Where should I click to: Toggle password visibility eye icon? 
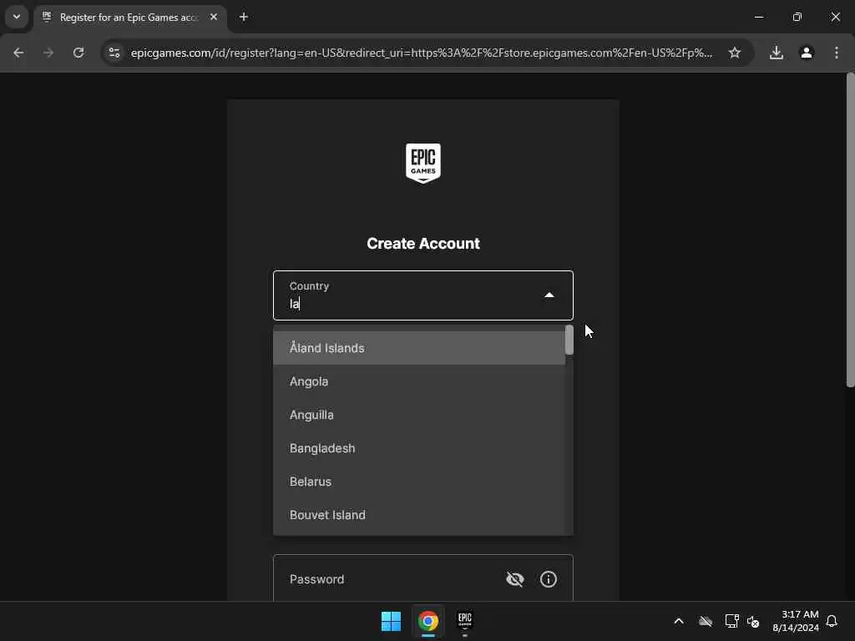514,579
